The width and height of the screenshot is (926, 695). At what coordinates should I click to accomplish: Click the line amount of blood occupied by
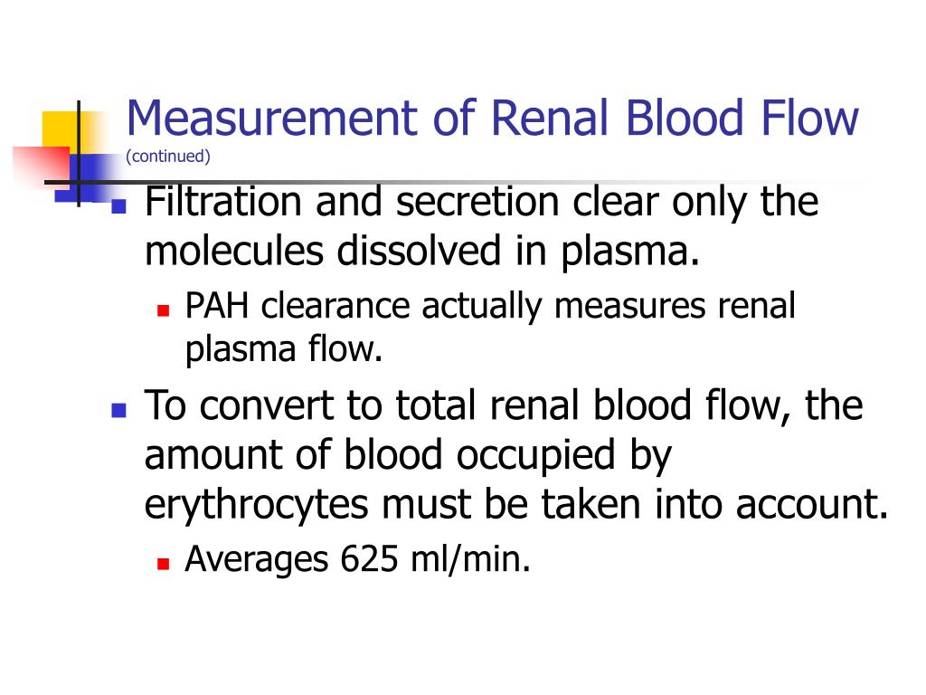[408, 457]
